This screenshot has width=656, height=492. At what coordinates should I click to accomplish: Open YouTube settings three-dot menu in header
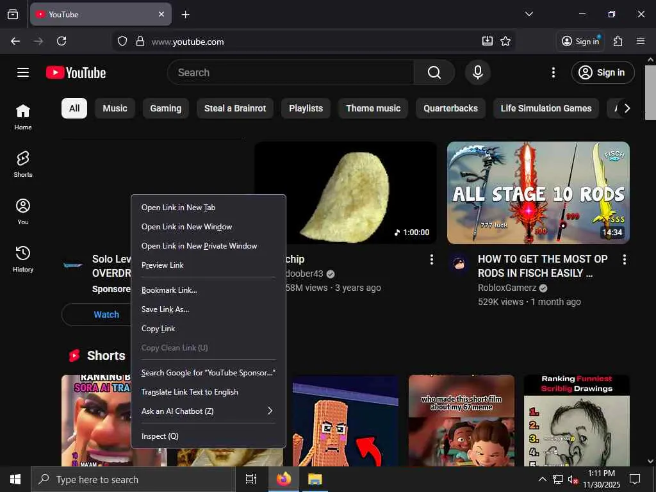point(553,72)
